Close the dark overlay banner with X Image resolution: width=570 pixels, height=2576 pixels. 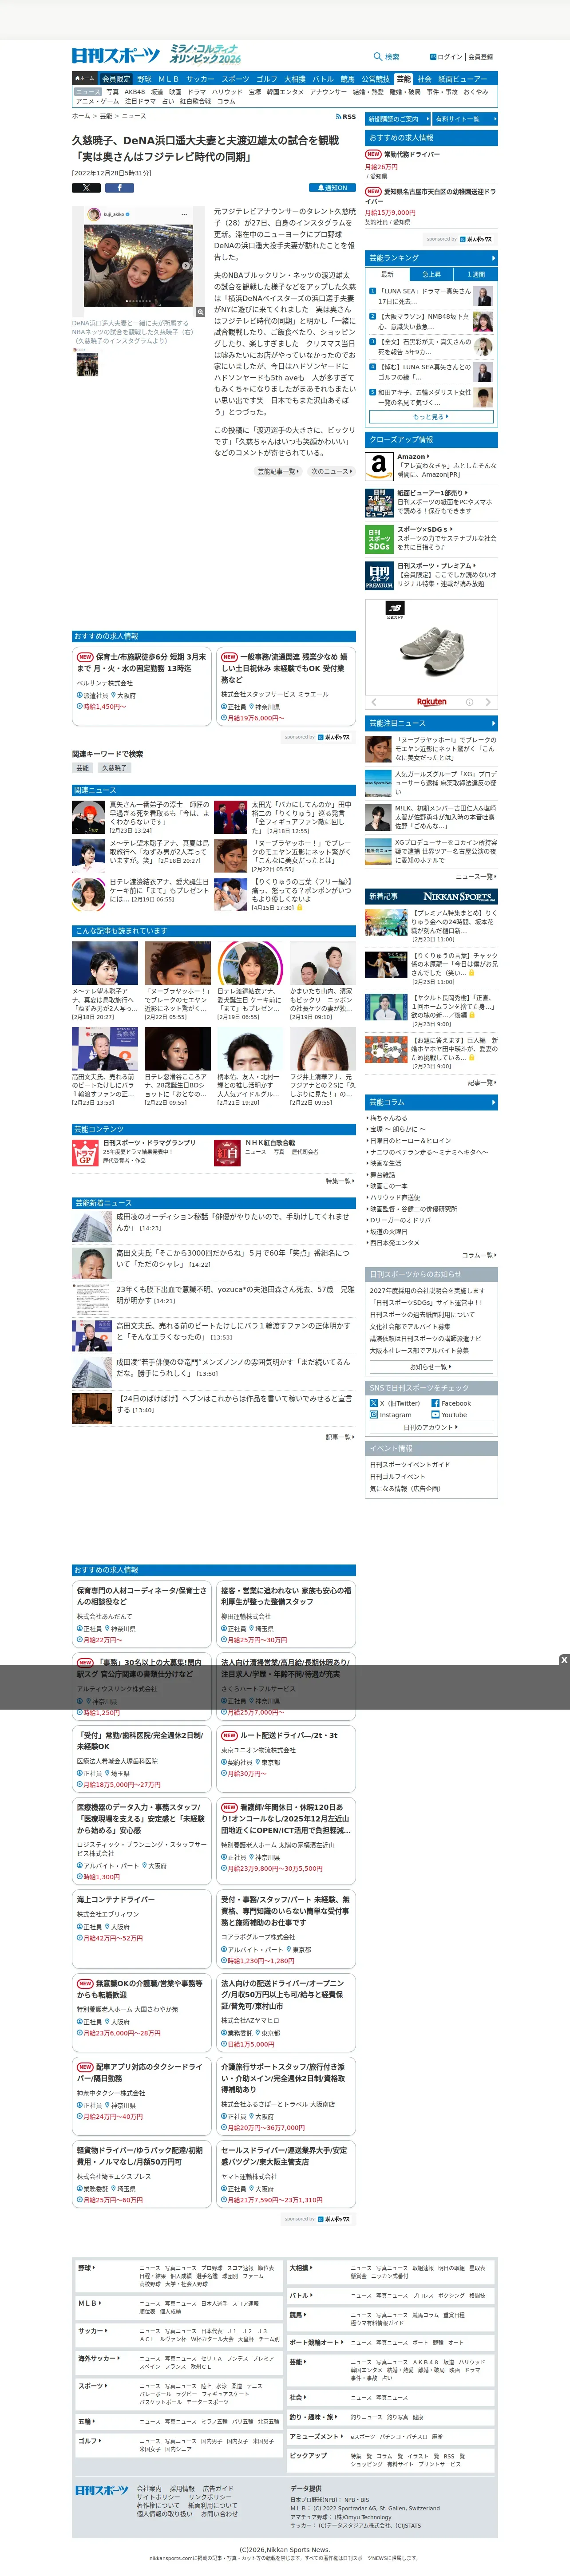click(563, 1660)
